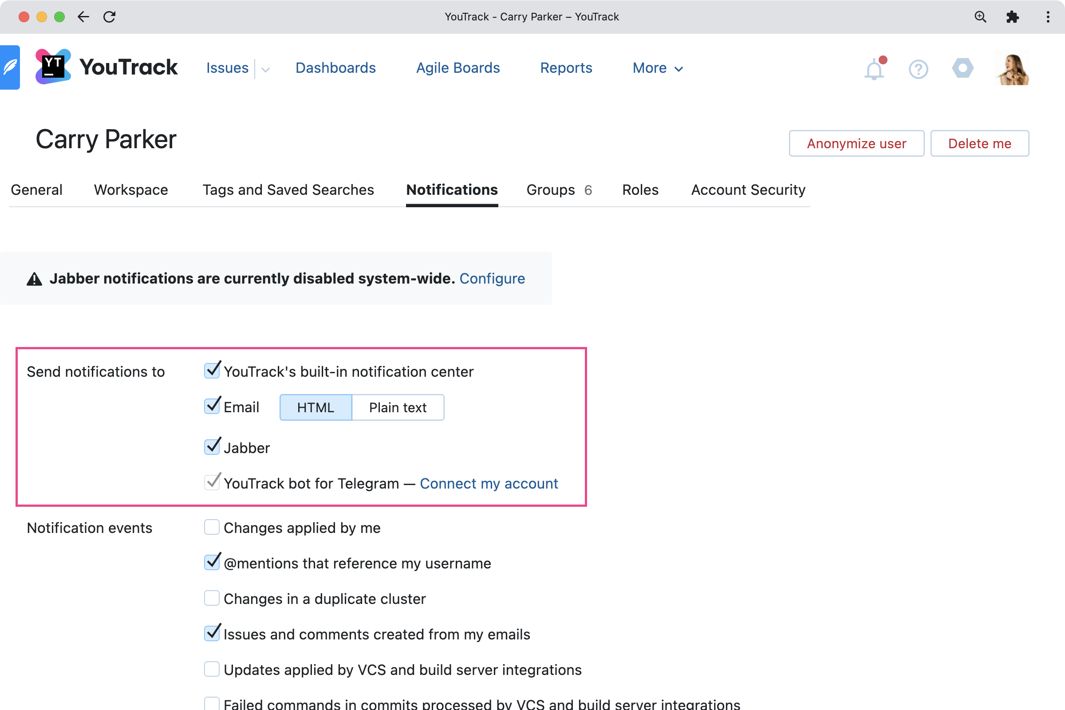1065x710 pixels.
Task: Click the Anonymize user button
Action: tap(856, 143)
